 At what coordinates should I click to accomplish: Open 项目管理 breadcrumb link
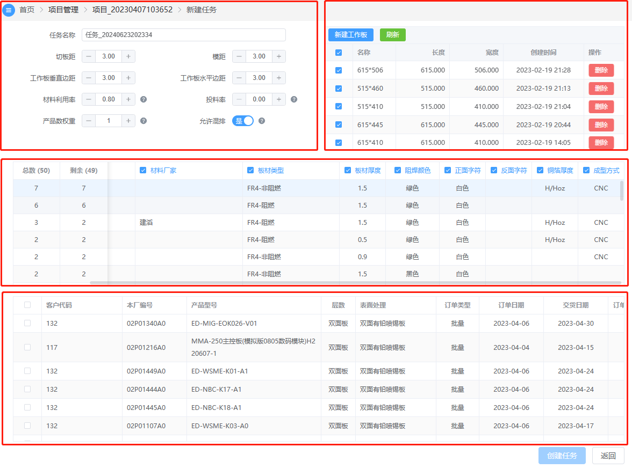click(63, 10)
